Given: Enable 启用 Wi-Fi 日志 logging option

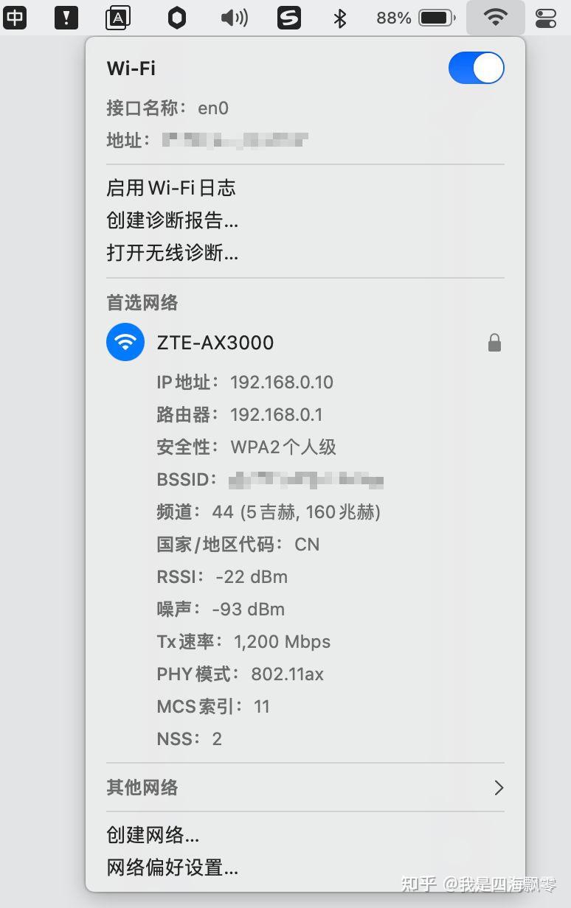Looking at the screenshot, I should [170, 188].
